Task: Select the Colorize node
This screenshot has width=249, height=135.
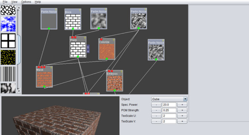Action: pyautogui.click(x=107, y=51)
